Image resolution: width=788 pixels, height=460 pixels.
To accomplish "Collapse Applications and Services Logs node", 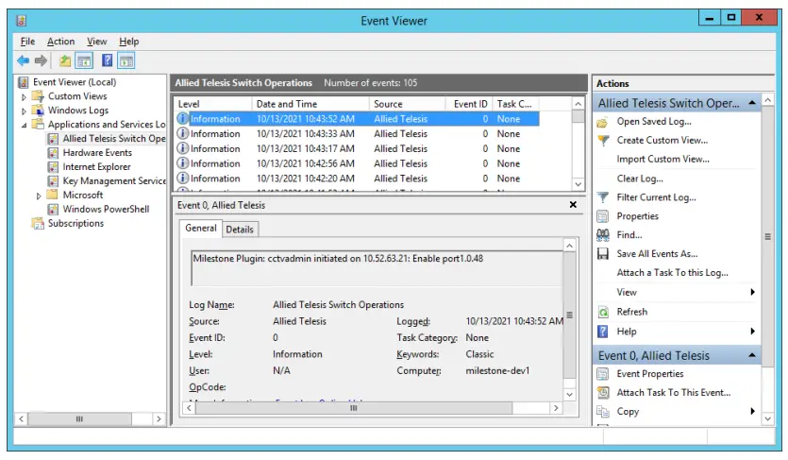I will pyautogui.click(x=25, y=125).
